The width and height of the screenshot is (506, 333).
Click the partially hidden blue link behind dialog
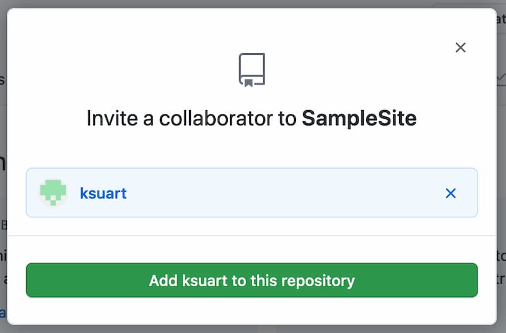(3, 312)
